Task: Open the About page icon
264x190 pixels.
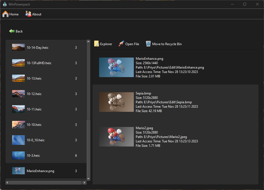Action: 28,14
